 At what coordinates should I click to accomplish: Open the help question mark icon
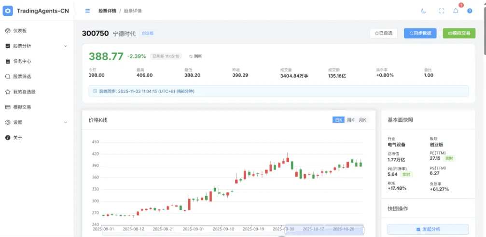click(470, 11)
